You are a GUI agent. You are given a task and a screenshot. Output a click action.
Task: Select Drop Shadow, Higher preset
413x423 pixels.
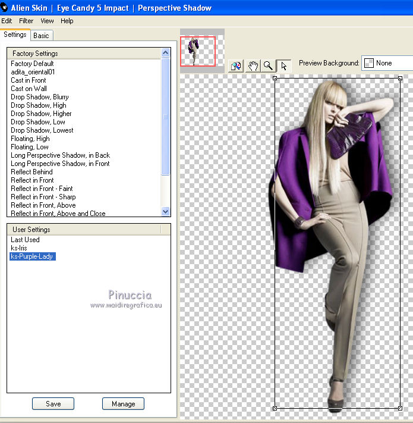41,114
